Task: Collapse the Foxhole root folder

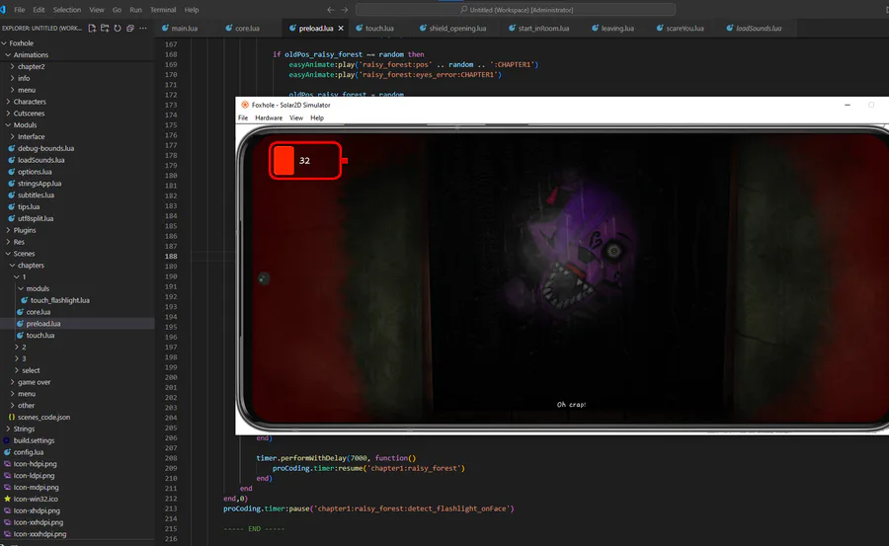Action: coord(21,43)
